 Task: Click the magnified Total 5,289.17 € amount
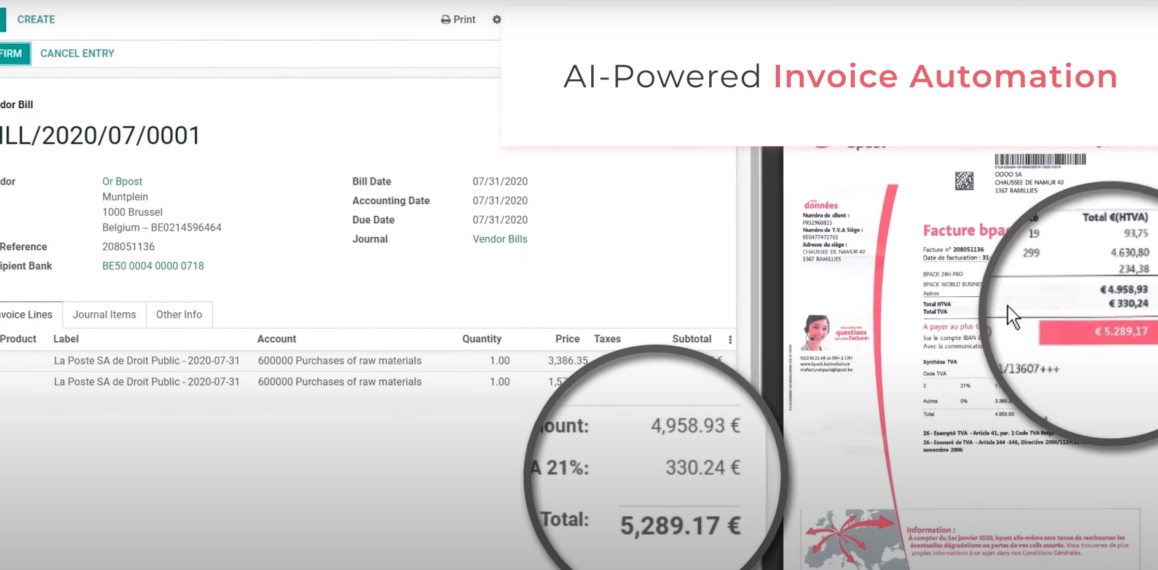point(680,526)
